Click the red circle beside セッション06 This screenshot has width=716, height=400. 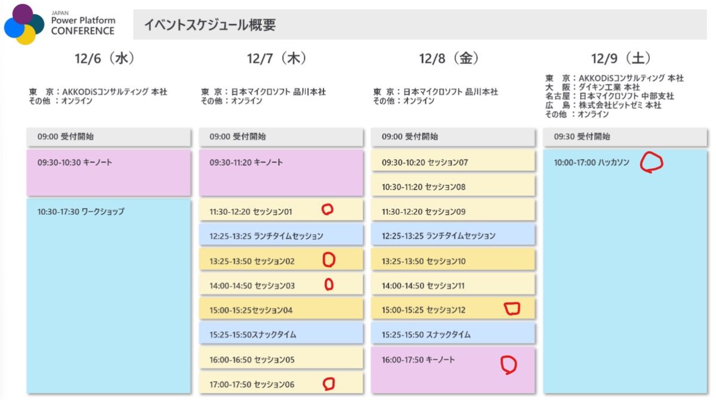click(328, 384)
